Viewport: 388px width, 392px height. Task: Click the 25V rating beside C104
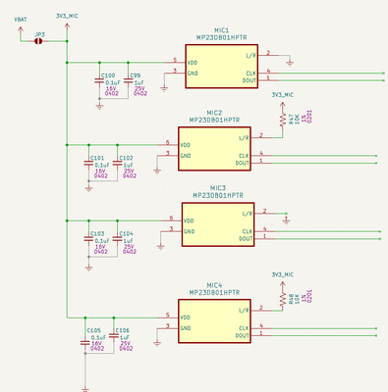pyautogui.click(x=129, y=247)
